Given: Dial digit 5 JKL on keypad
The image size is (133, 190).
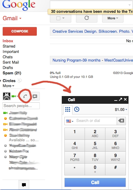Looking at the screenshot, I should click(95, 145).
